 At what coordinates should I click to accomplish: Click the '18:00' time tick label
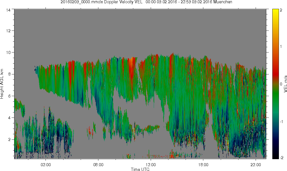[203, 165]
